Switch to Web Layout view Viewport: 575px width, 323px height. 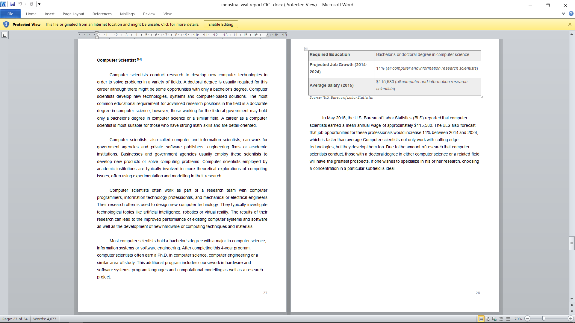[x=494, y=319]
